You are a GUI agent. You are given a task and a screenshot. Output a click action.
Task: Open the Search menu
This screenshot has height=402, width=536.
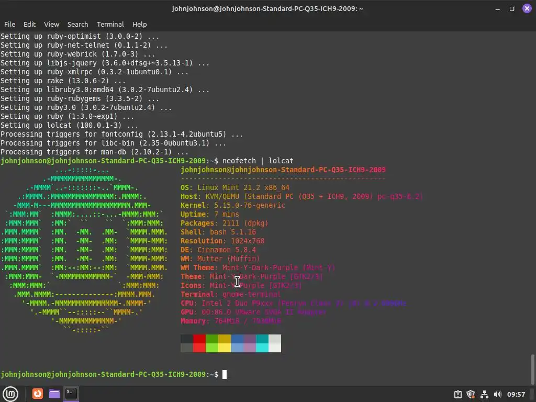[77, 24]
